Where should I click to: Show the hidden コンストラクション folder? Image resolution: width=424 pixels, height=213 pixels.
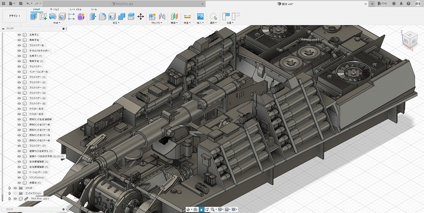point(15,193)
